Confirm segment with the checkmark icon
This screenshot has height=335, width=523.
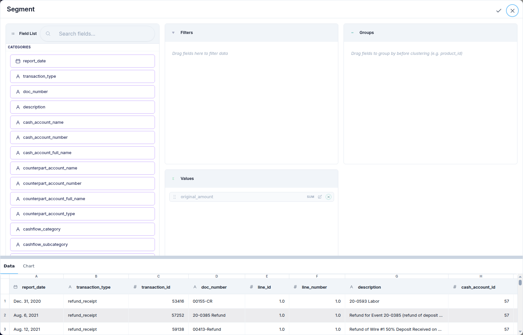point(498,11)
